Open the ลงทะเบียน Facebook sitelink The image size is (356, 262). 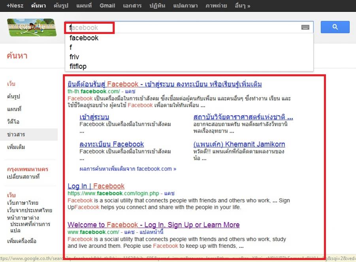pos(112,144)
